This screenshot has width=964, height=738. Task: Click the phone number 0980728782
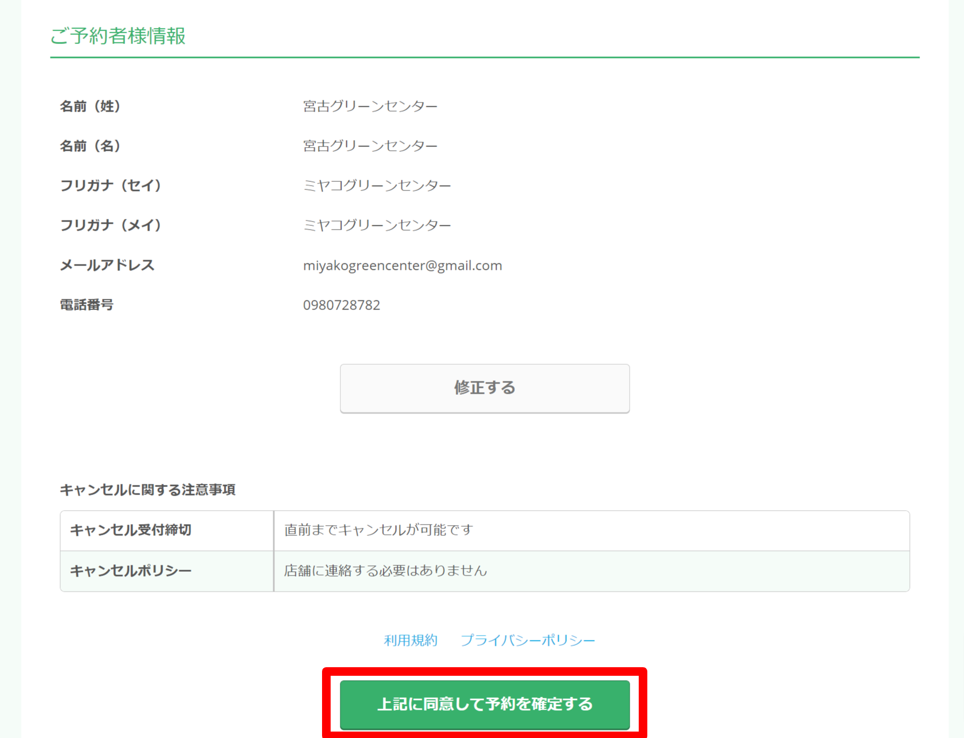tap(341, 305)
